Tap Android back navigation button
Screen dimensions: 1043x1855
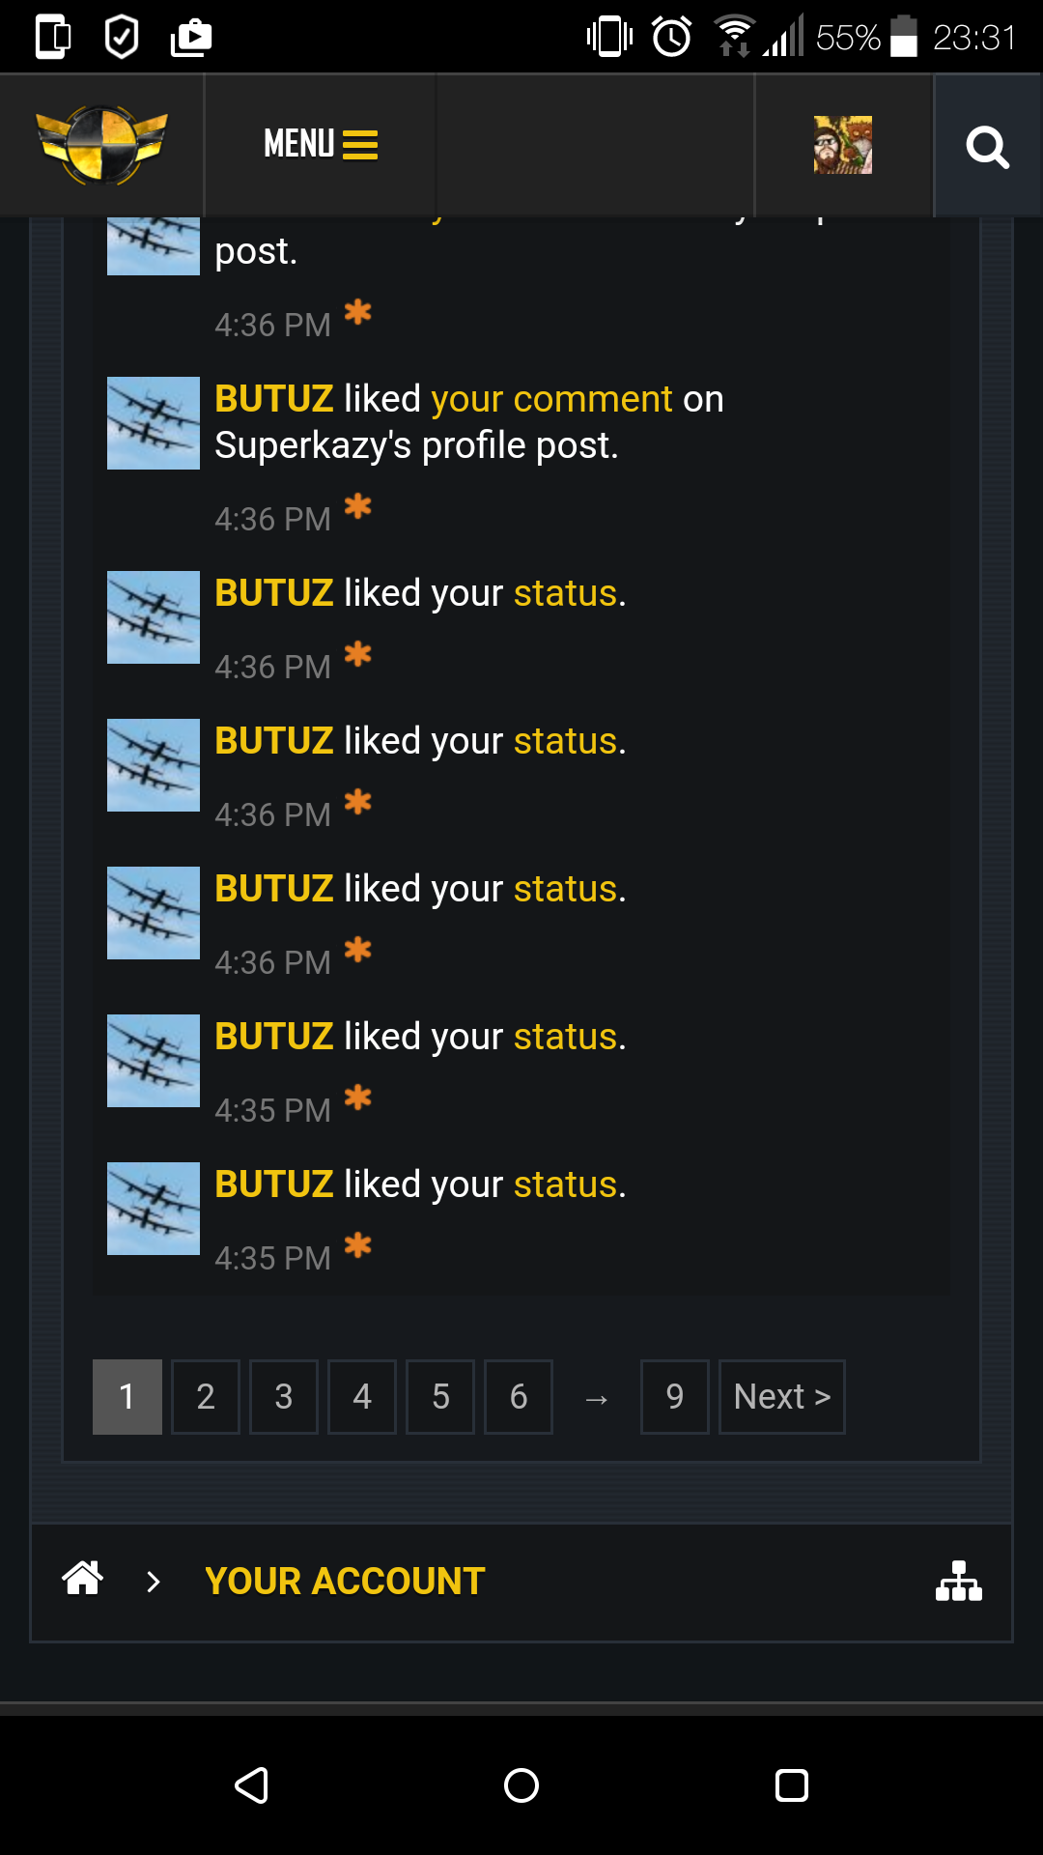(x=251, y=1785)
